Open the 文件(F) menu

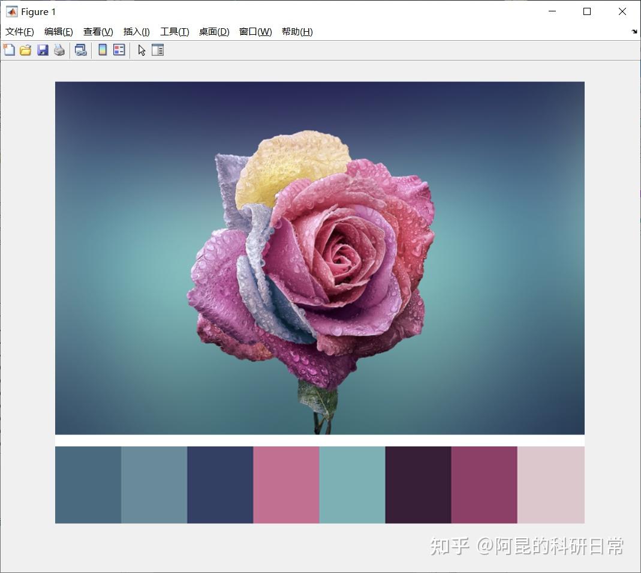click(19, 32)
